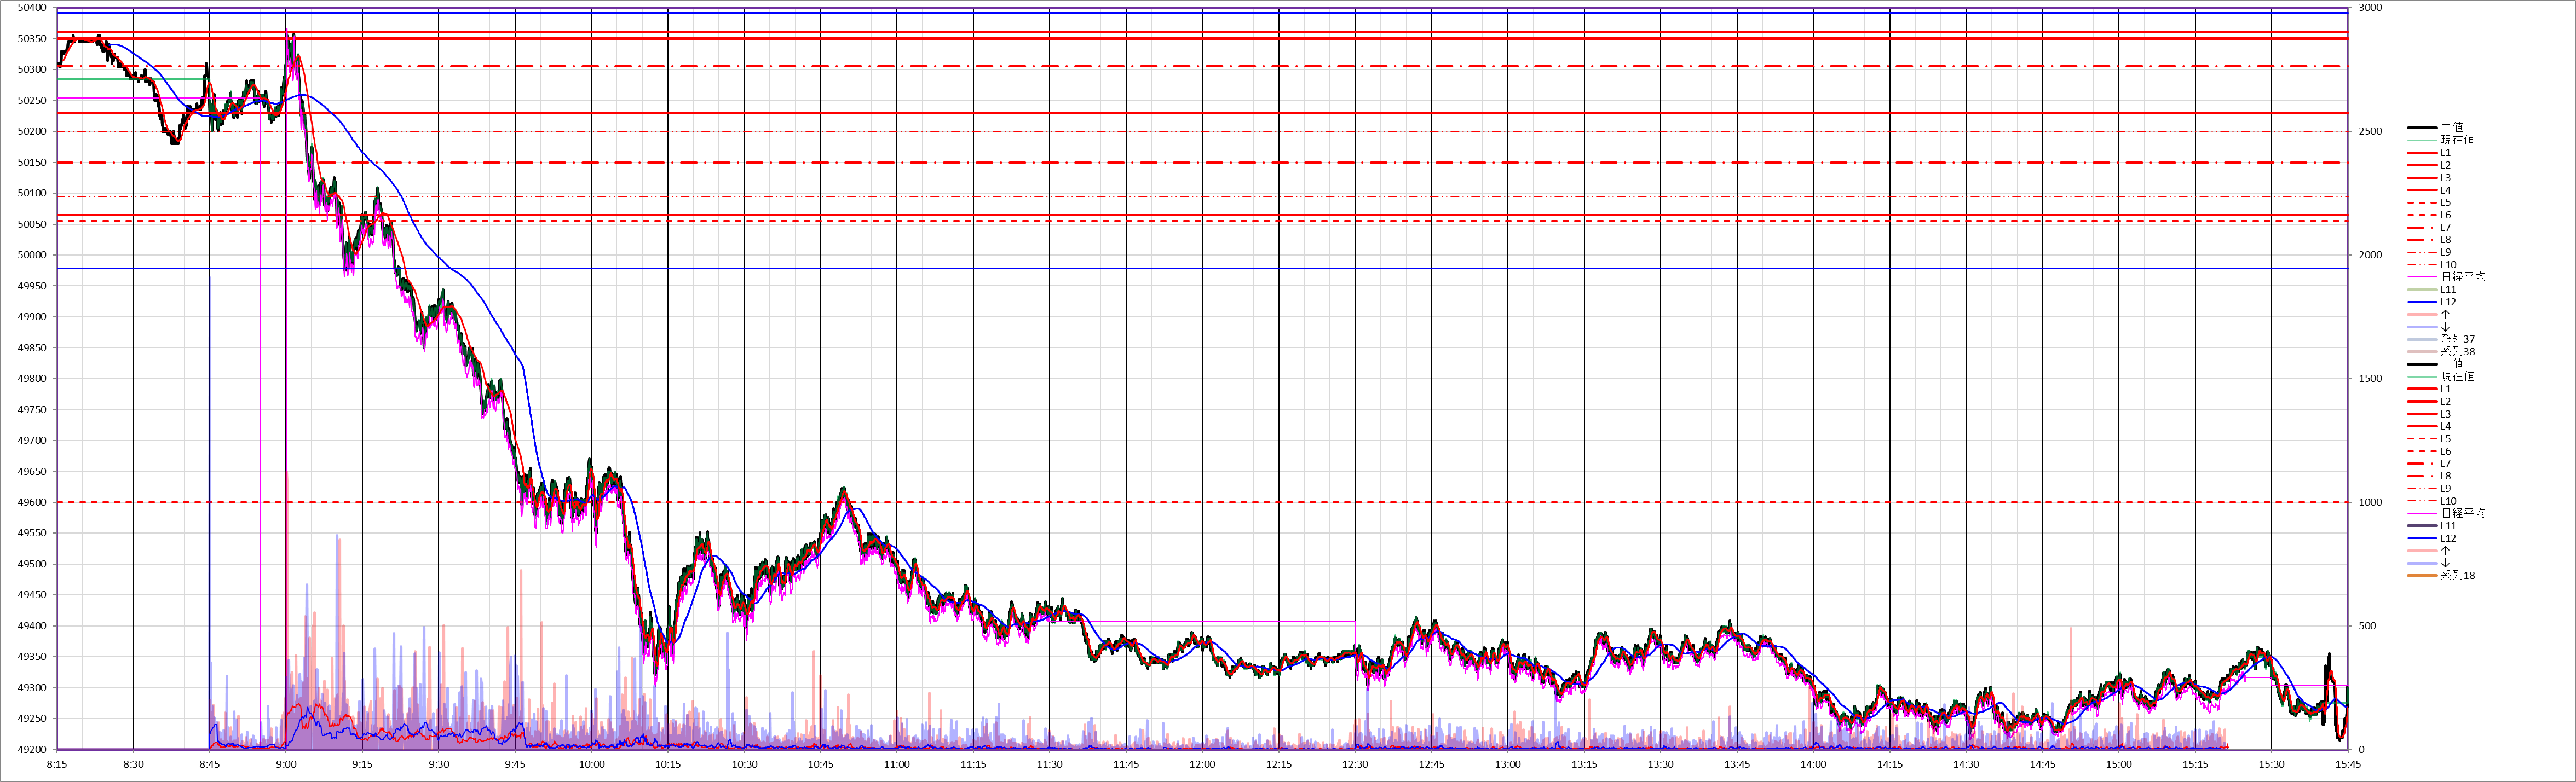Click the 12:30 time axis label
The width and height of the screenshot is (2576, 782).
(1355, 765)
